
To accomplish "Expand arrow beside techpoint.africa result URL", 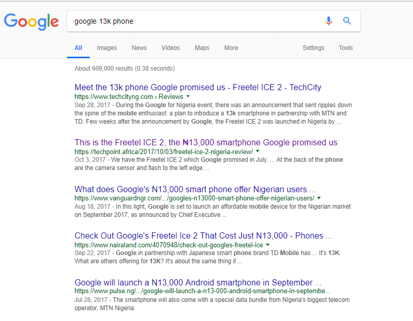I will pyautogui.click(x=258, y=151).
